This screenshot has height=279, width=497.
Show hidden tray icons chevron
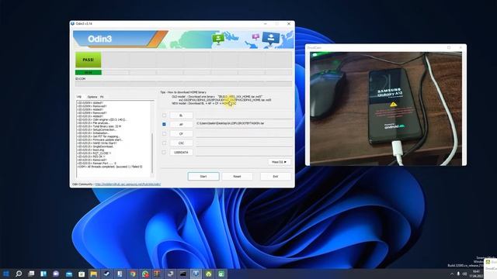[x=452, y=274]
